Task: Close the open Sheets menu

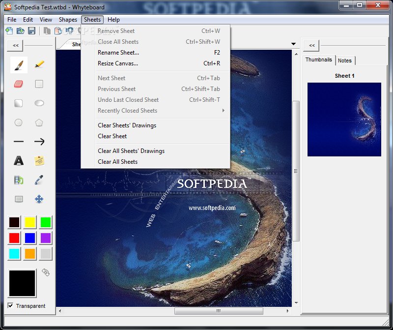Action: click(92, 20)
